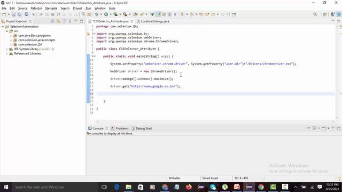342x192 pixels.
Task: Open the Source menu
Action: pos(22,9)
